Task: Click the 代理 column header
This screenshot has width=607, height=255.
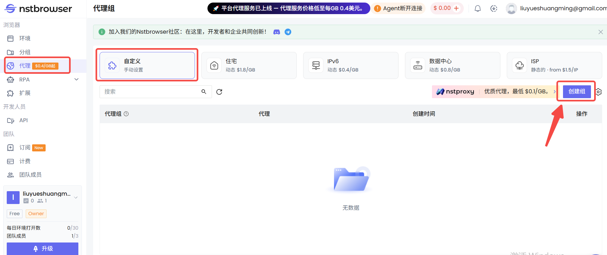Action: pyautogui.click(x=264, y=114)
